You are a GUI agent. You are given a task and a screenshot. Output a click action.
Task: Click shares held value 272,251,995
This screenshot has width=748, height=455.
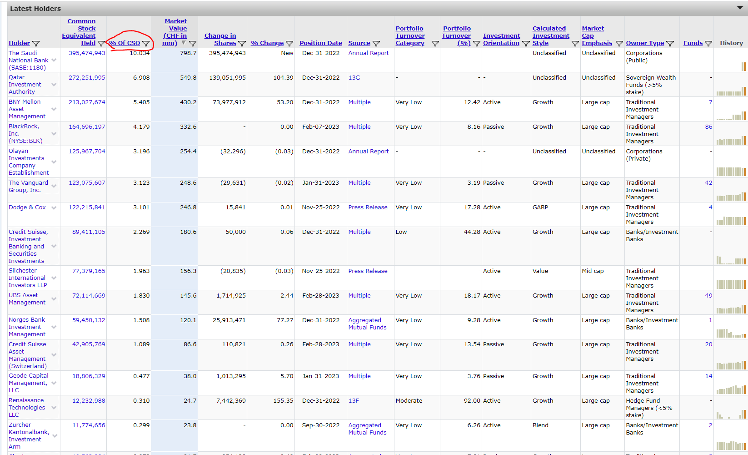point(87,78)
